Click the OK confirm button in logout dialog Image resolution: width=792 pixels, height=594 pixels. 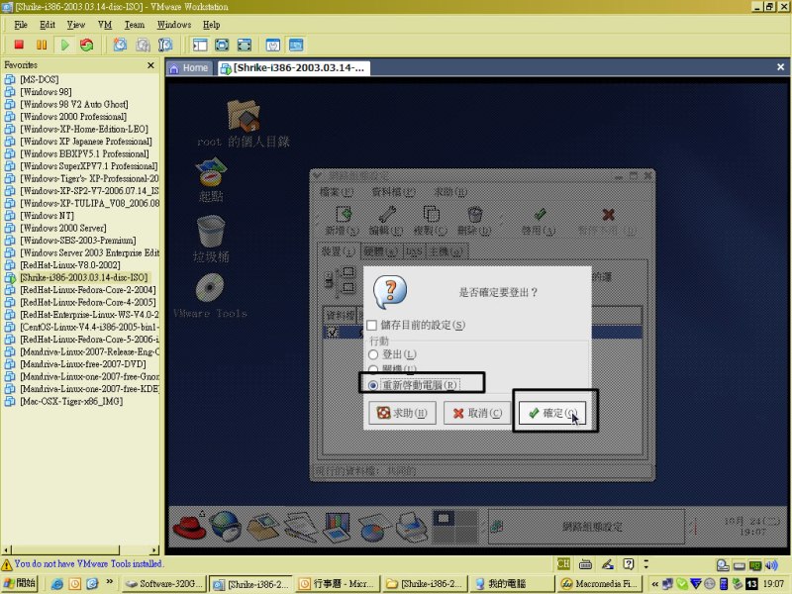(552, 413)
